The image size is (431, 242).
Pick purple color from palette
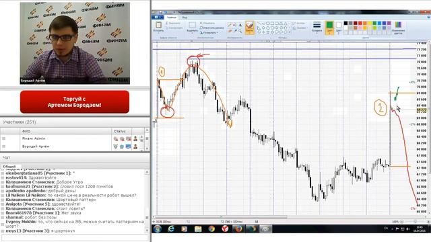(x=389, y=24)
